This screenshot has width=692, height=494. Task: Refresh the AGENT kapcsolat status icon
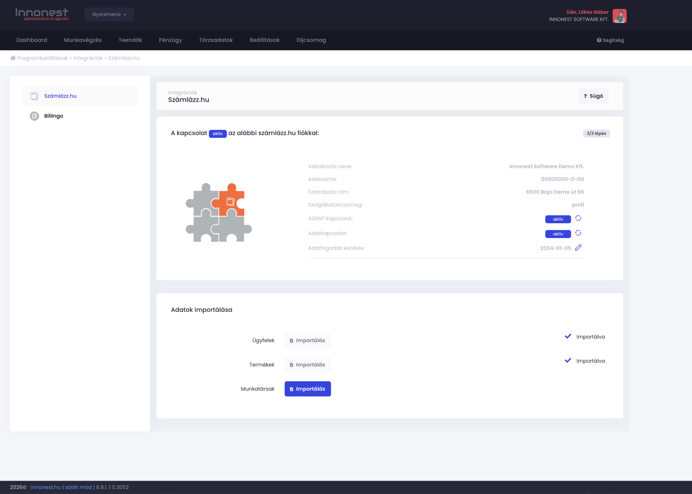coord(578,218)
